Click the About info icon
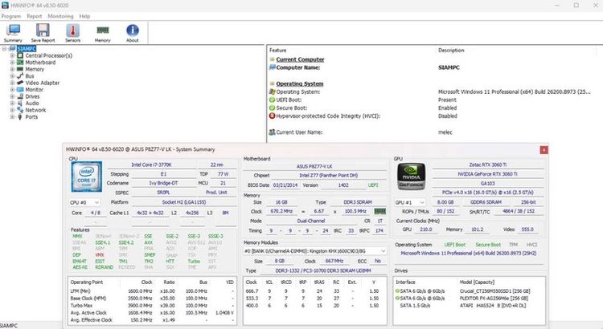The width and height of the screenshot is (603, 329). pyautogui.click(x=133, y=33)
